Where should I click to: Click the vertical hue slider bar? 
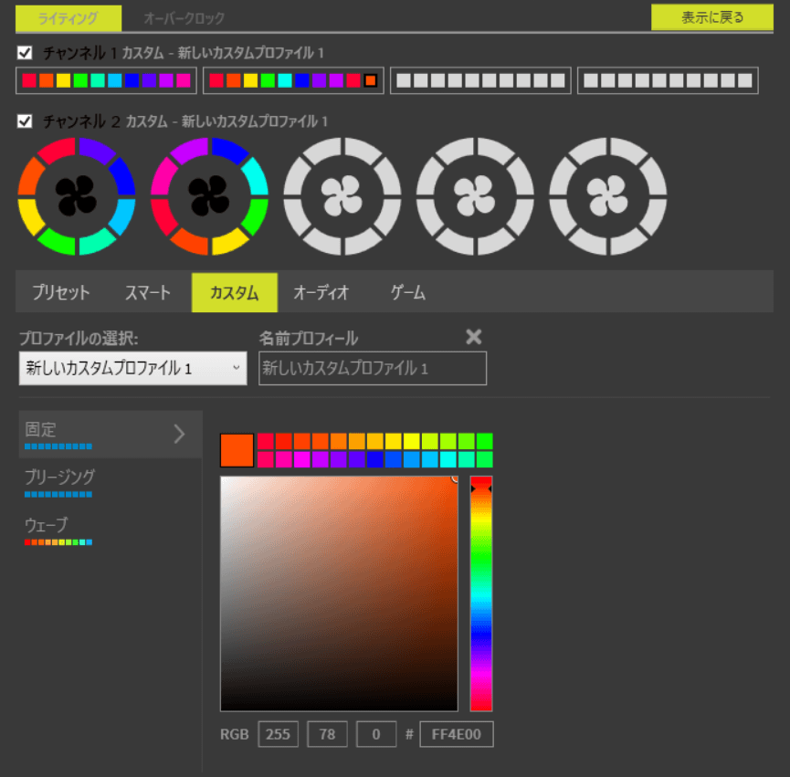[481, 593]
